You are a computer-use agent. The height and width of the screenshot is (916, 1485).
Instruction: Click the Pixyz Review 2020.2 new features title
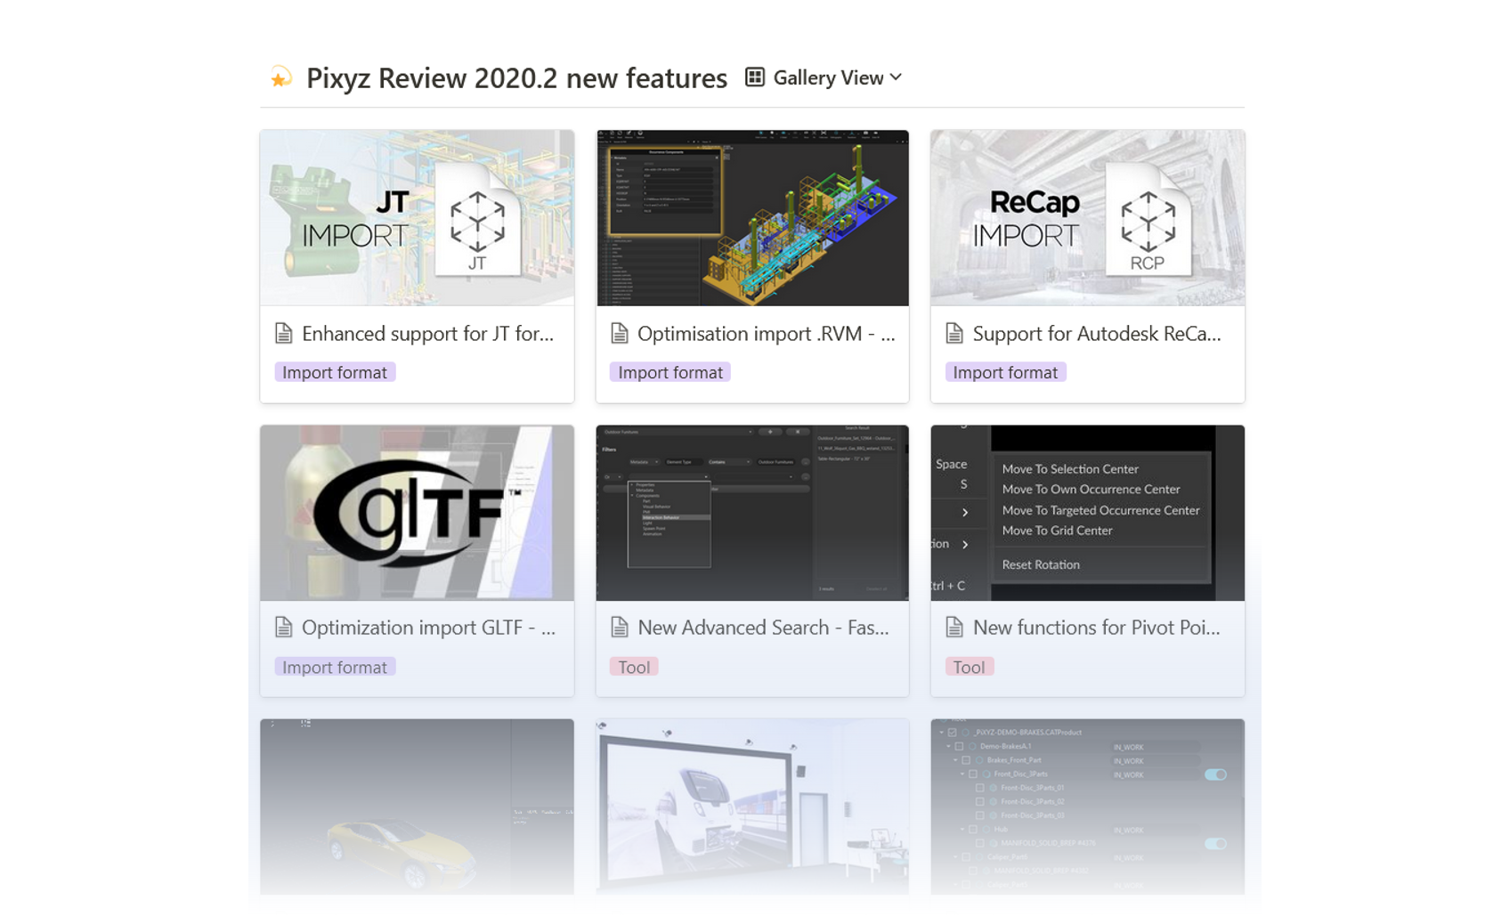click(516, 78)
